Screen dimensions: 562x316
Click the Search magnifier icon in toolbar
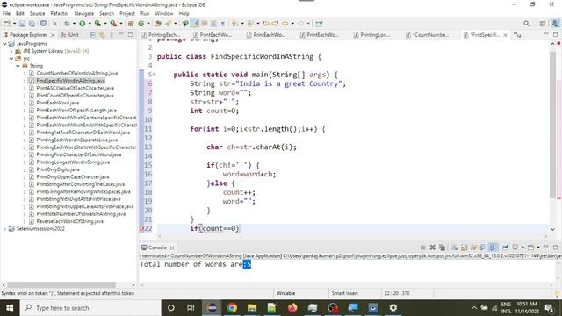pos(526,24)
